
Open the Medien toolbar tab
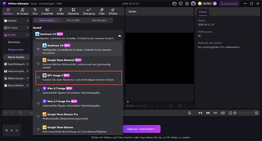point(8,11)
